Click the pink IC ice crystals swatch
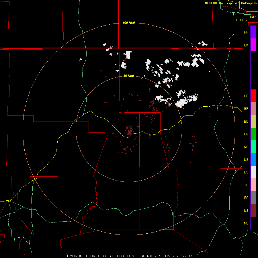Viewport: 258px width, 258px height. click(x=253, y=185)
